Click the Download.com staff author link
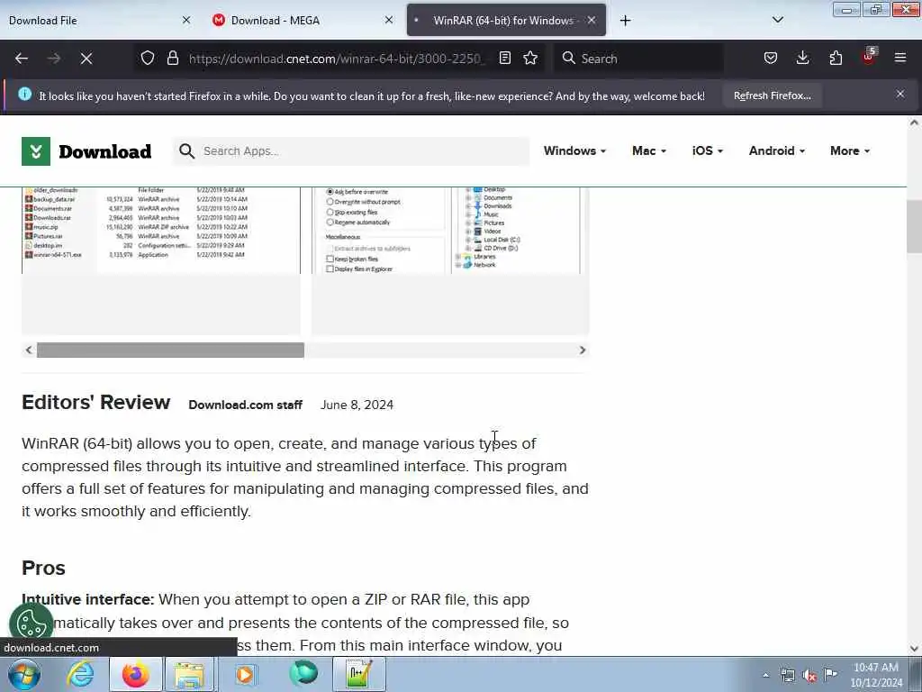 click(245, 405)
